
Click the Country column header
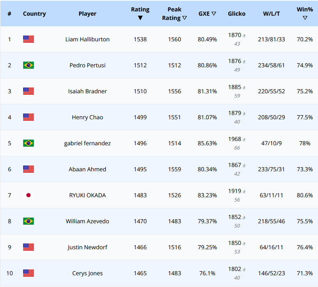click(34, 14)
